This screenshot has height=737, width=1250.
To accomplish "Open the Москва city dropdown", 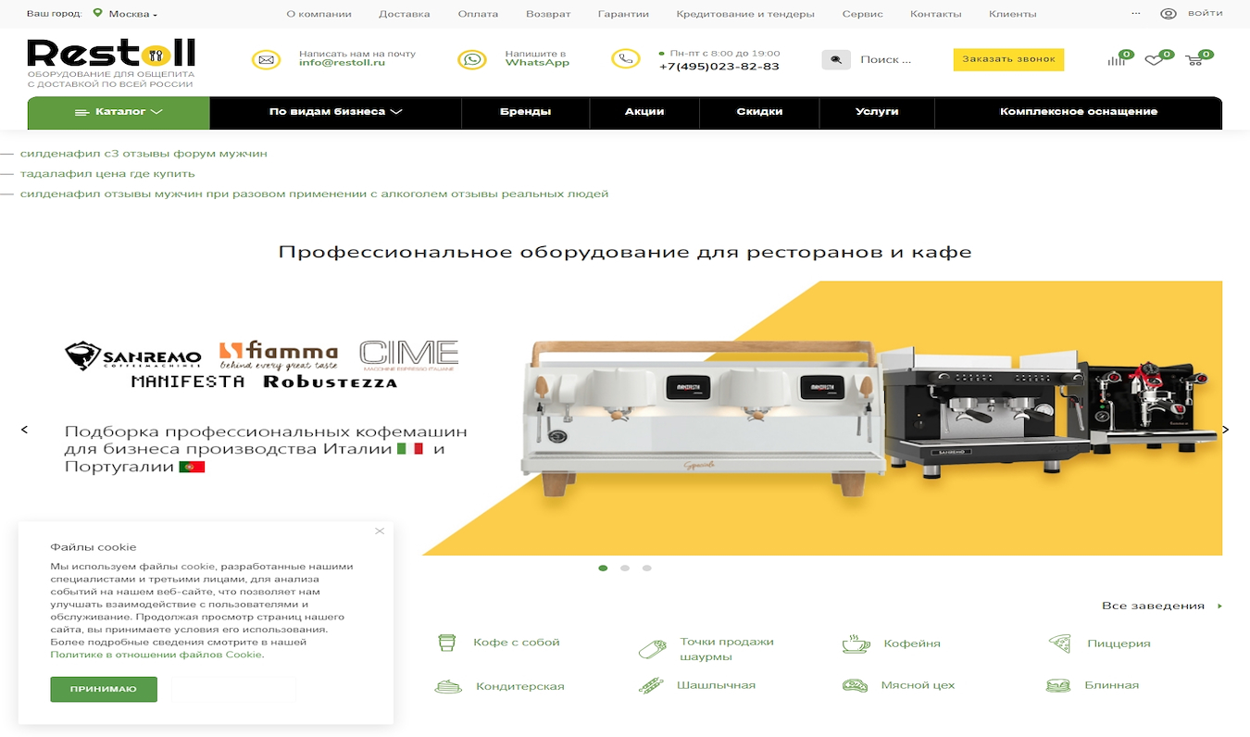I will pyautogui.click(x=133, y=14).
